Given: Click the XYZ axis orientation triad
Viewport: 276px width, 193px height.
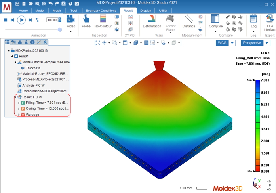Looking at the screenshot, I should click(257, 183).
